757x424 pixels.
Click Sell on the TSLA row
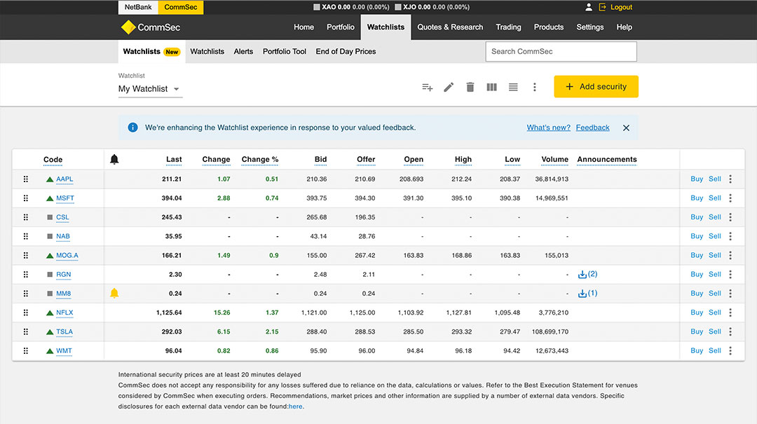[x=715, y=331]
